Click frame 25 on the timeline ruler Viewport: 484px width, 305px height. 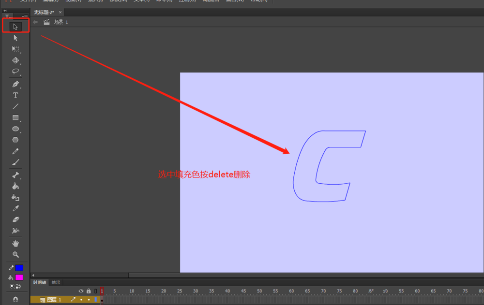click(180, 291)
